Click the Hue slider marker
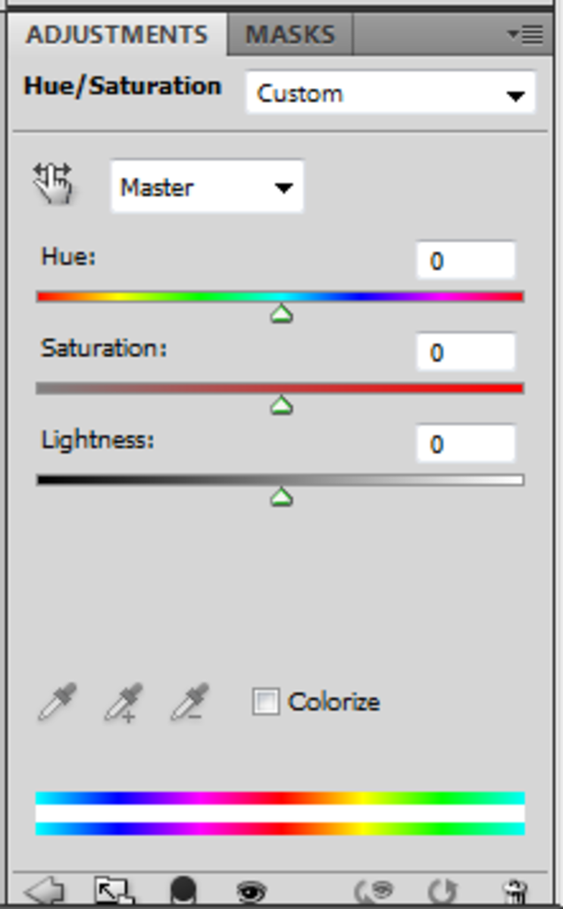The height and width of the screenshot is (909, 563). pyautogui.click(x=281, y=313)
